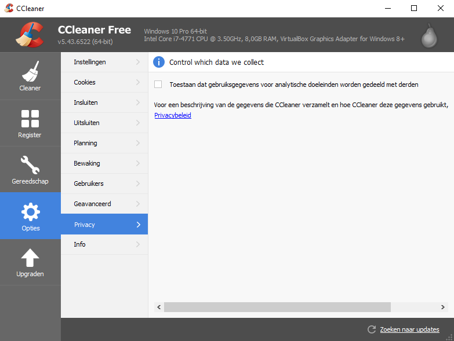Click the Upgraden arrow icon

pyautogui.click(x=30, y=258)
